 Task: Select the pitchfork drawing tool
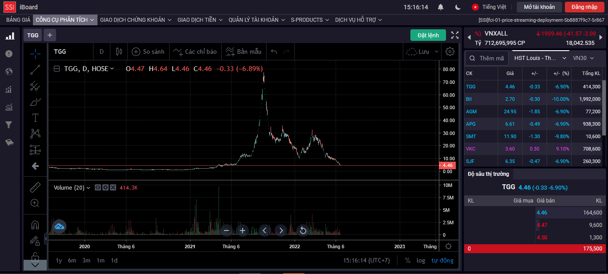click(x=35, y=86)
